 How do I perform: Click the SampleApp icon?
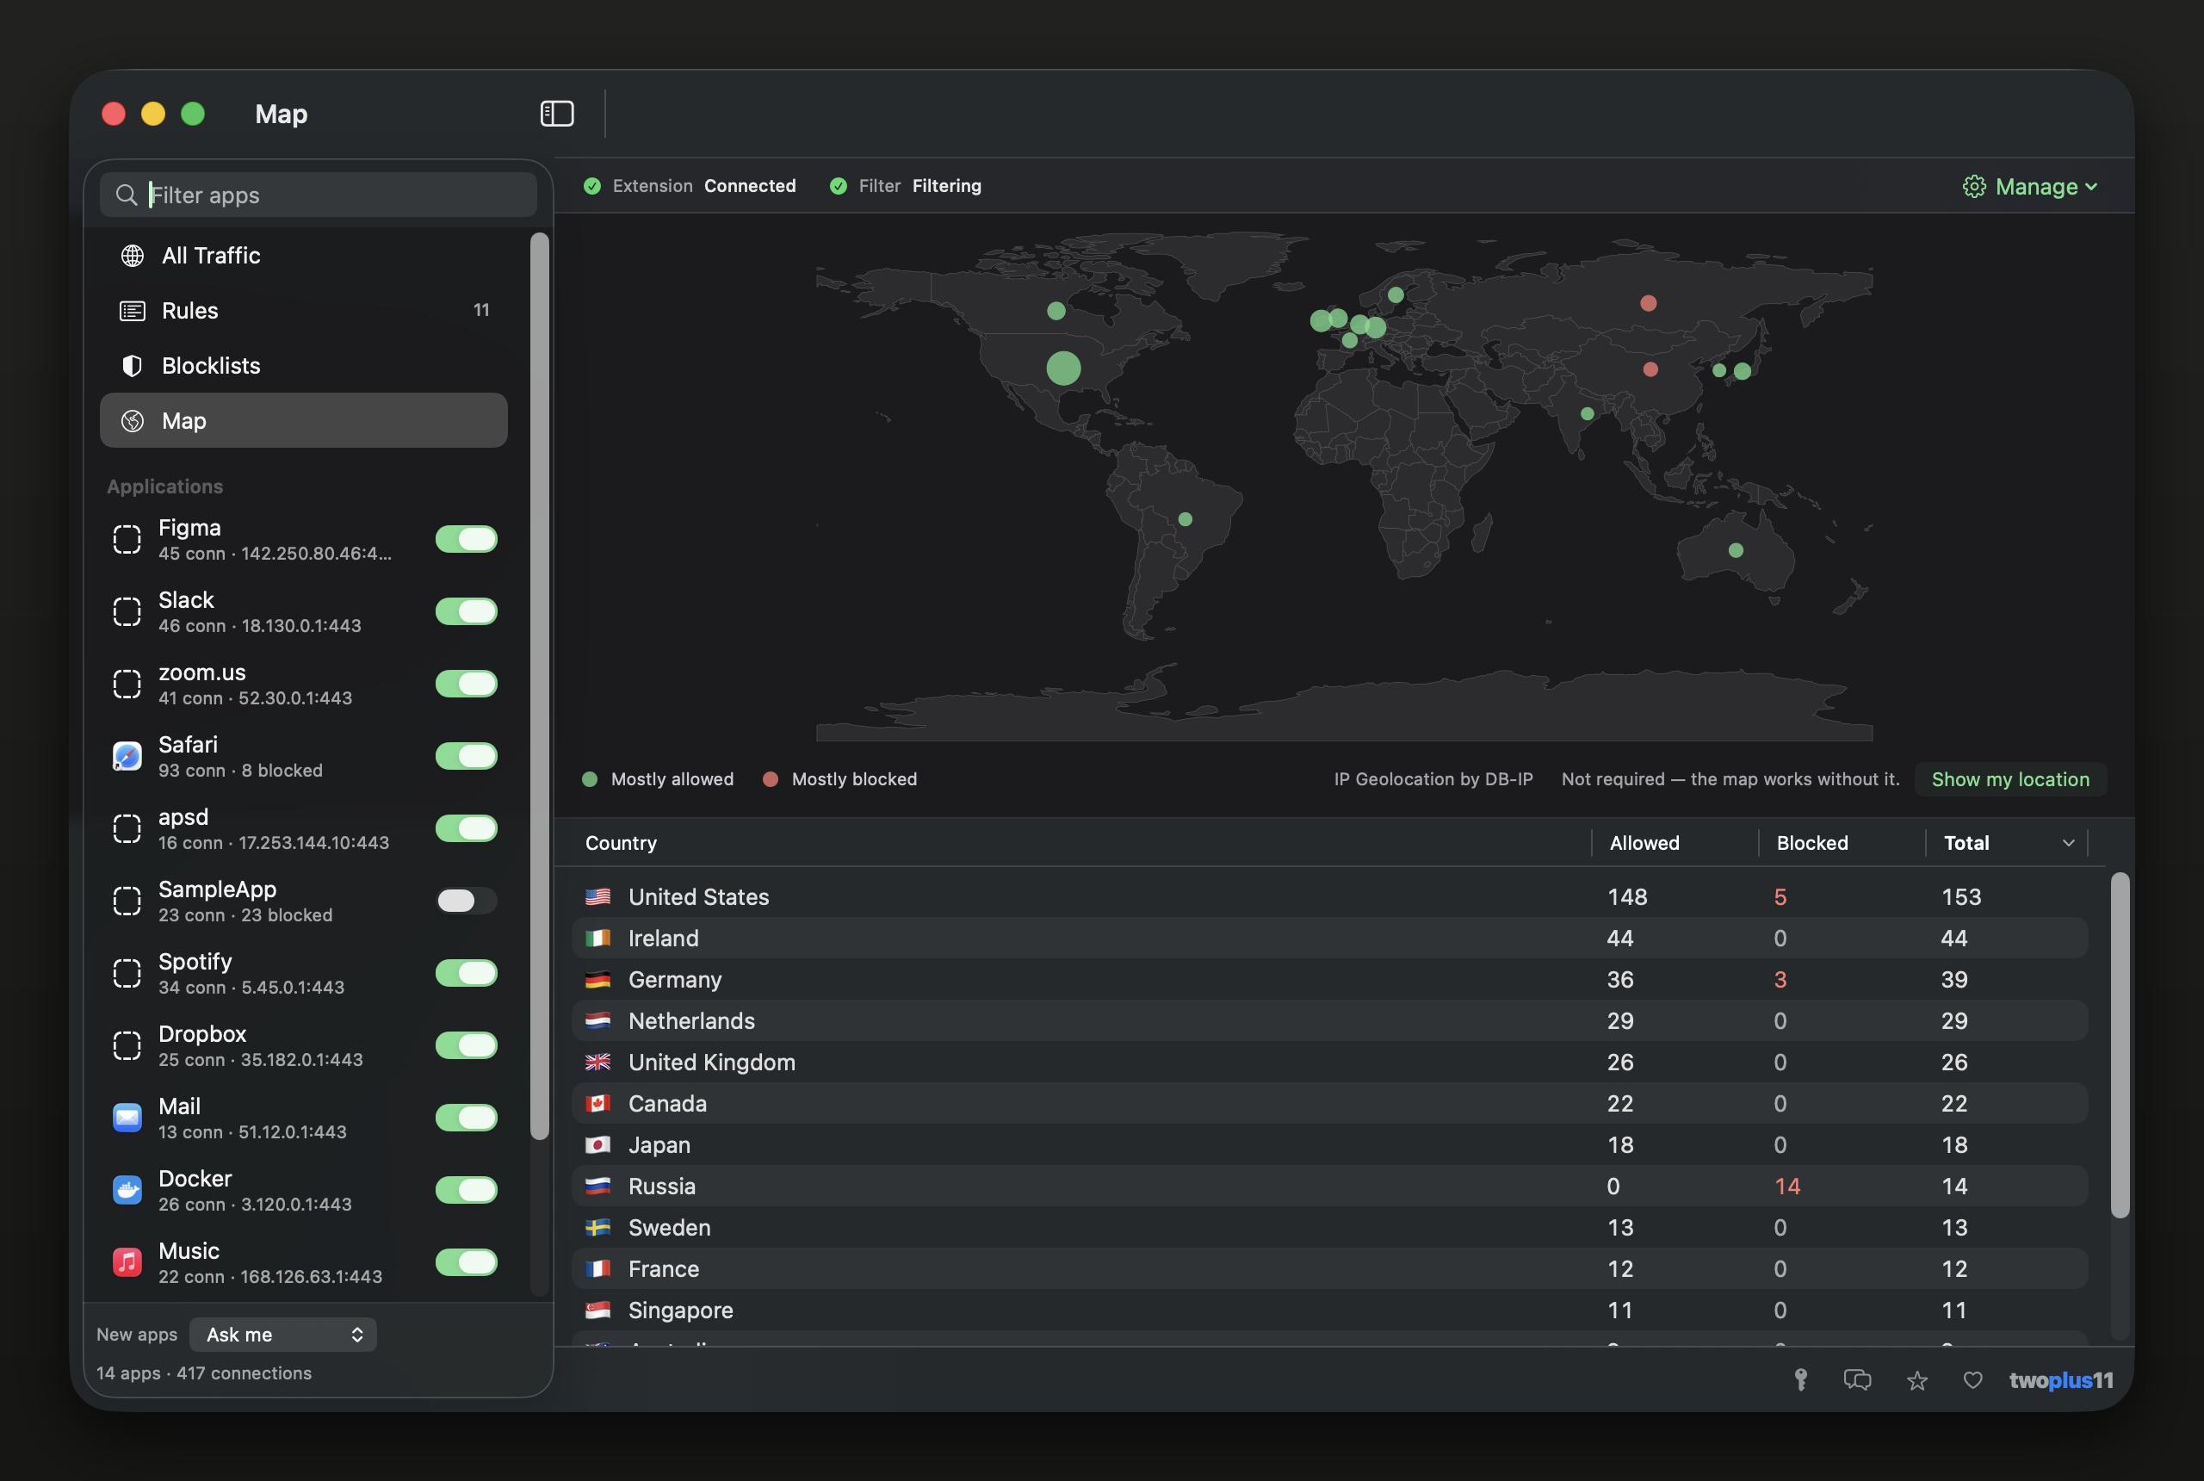127,900
